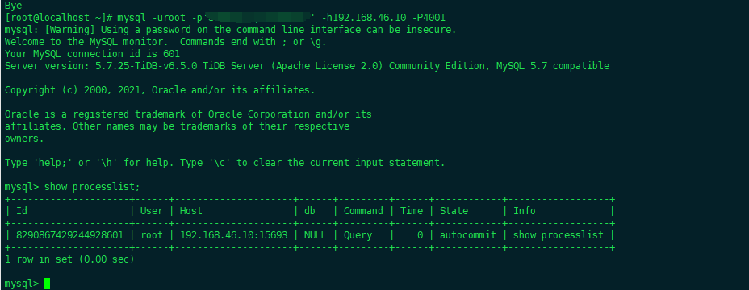Click the '[root@localhost ~]#' shell prompt
Viewport: 749px width, 290px height.
tap(58, 18)
